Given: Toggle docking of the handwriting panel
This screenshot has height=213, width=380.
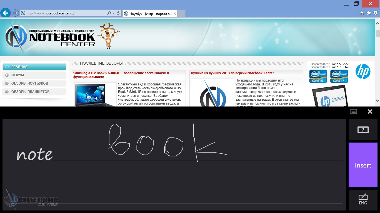Looking at the screenshot, I should click(x=354, y=111).
